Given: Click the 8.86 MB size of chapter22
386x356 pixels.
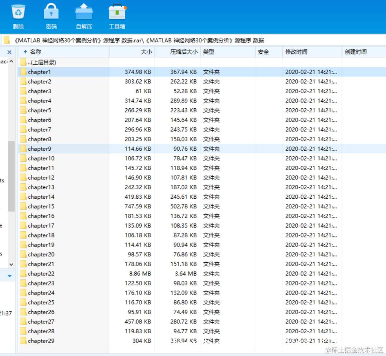Looking at the screenshot, I should (140, 274).
